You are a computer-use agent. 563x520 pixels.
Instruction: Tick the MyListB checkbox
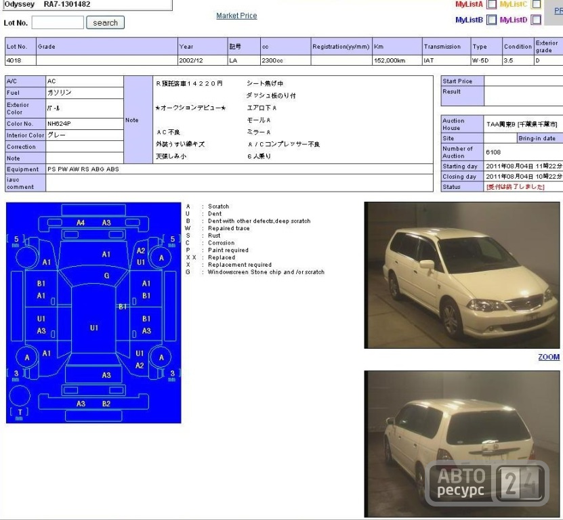(x=492, y=20)
